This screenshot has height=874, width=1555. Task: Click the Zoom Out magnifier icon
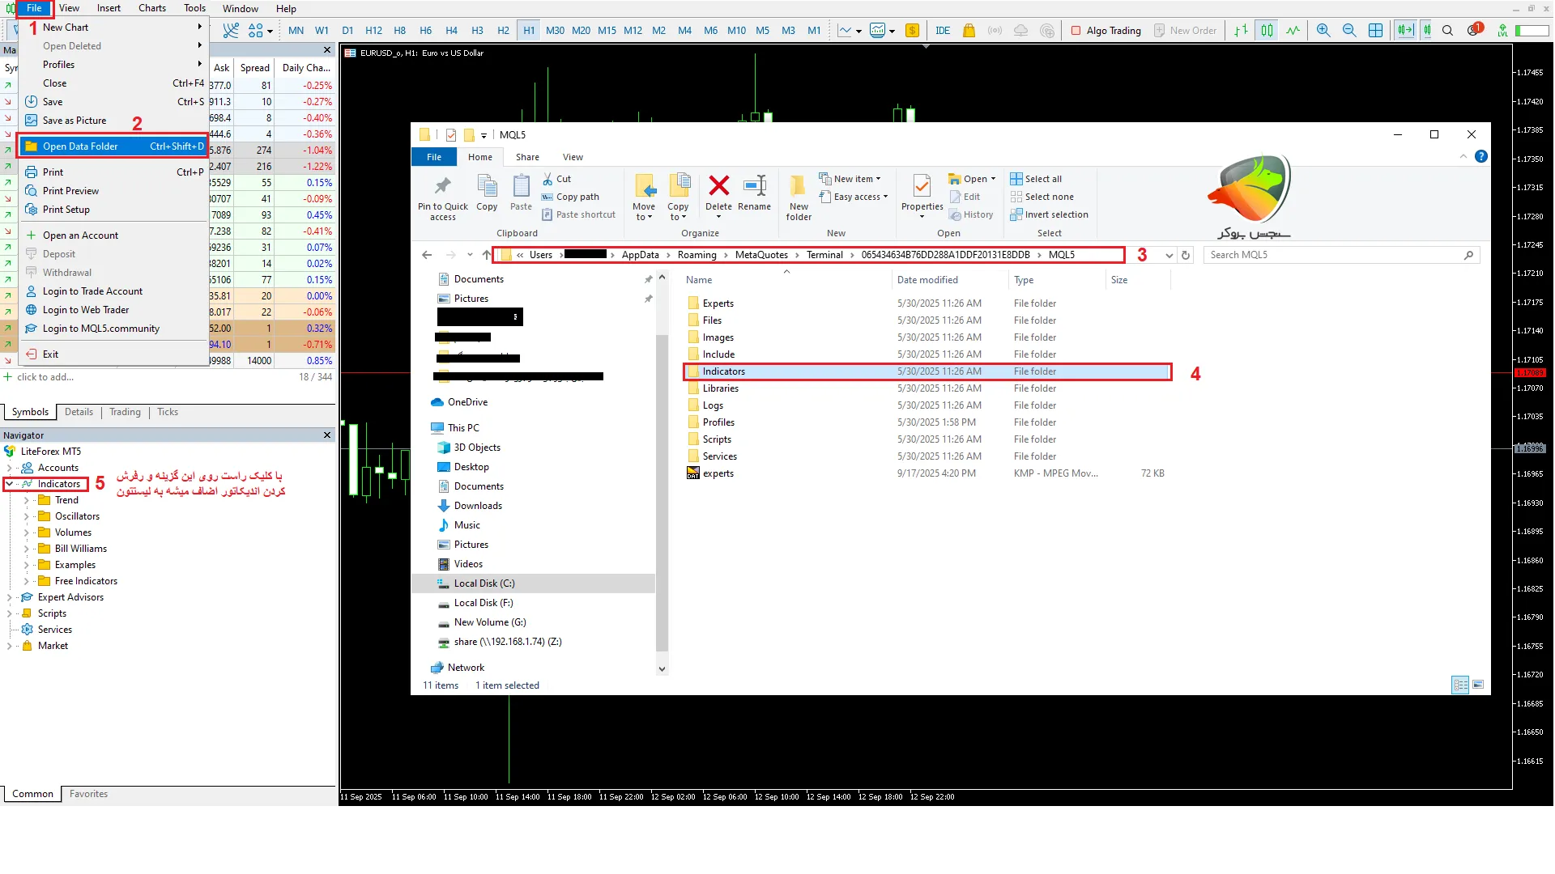click(1349, 31)
